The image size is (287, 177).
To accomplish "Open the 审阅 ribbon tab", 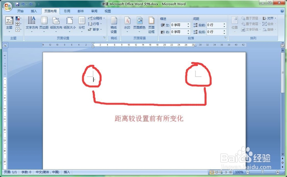I will (x=94, y=11).
